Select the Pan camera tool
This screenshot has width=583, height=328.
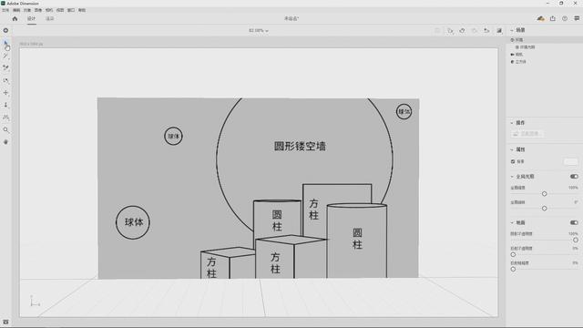pyautogui.click(x=5, y=93)
